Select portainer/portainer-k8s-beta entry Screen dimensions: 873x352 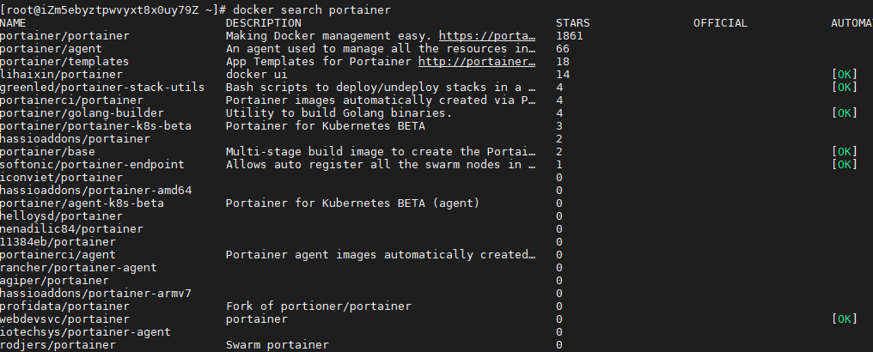(95, 126)
